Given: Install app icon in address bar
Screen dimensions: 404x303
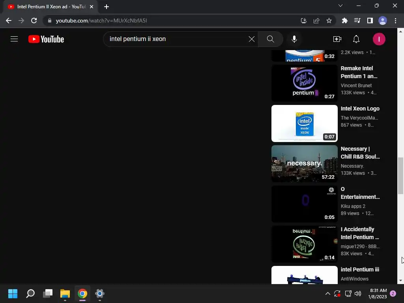Looking at the screenshot, I should coord(304,21).
